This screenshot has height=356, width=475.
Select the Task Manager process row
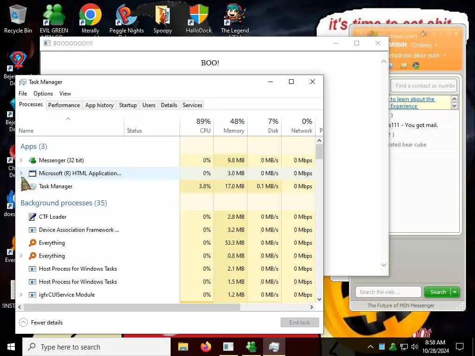click(x=166, y=186)
